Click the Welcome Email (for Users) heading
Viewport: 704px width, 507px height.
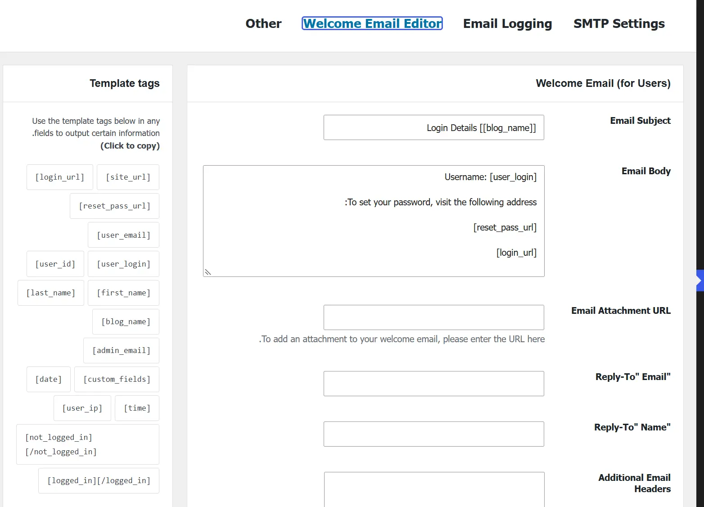[603, 83]
